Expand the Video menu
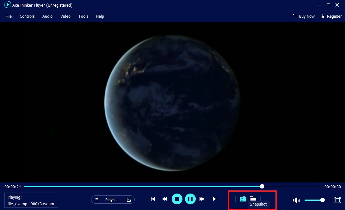Viewport: 345px width, 210px height. coord(65,16)
